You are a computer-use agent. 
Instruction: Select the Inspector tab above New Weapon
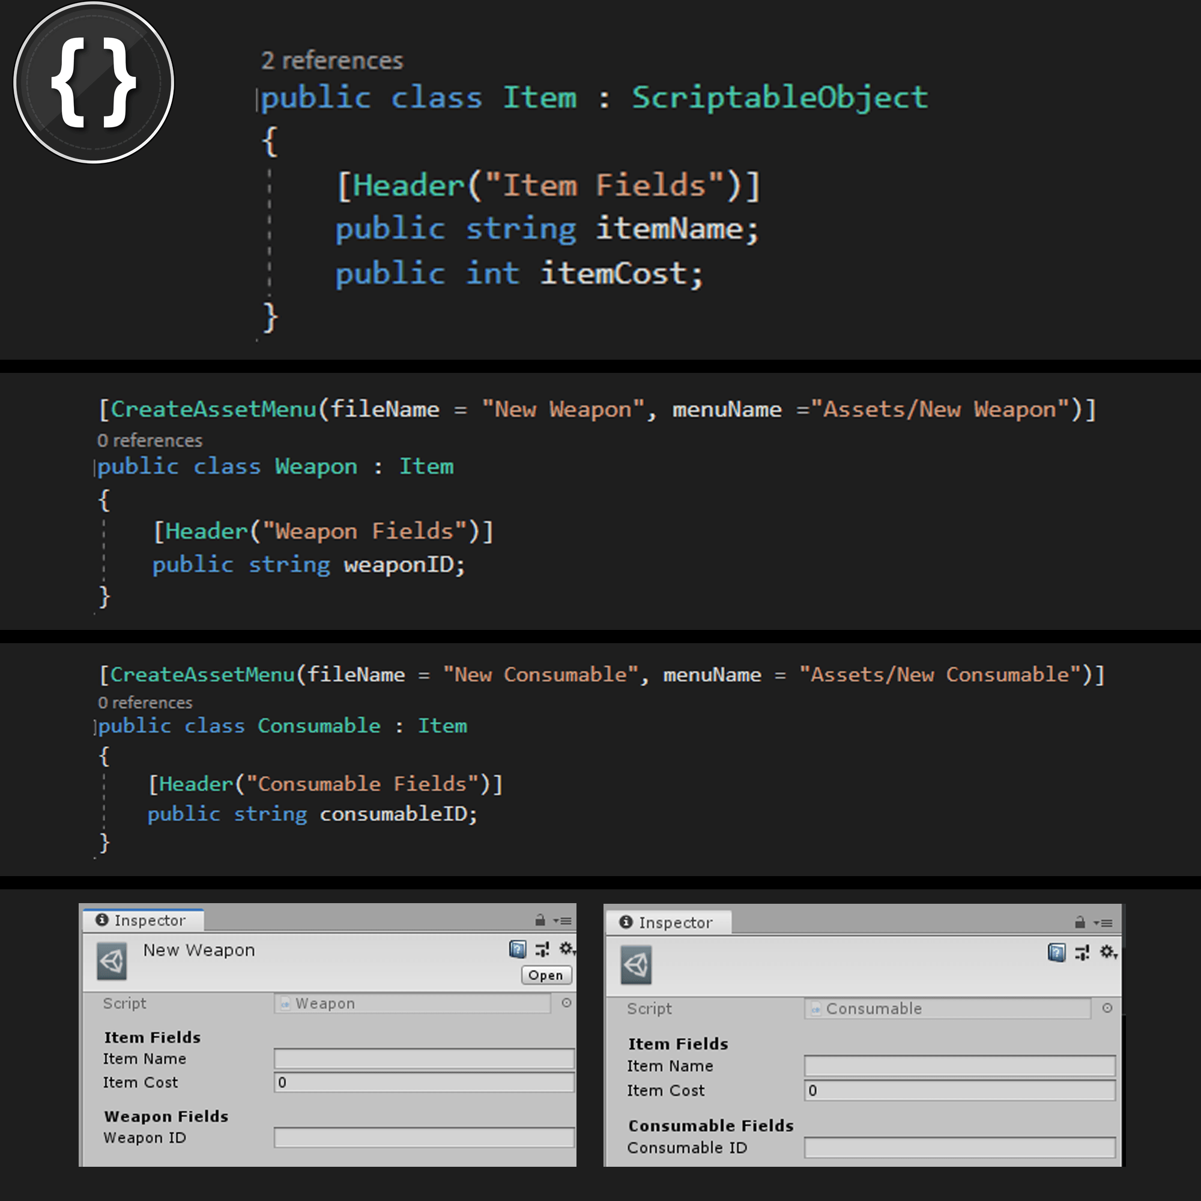pyautogui.click(x=142, y=921)
